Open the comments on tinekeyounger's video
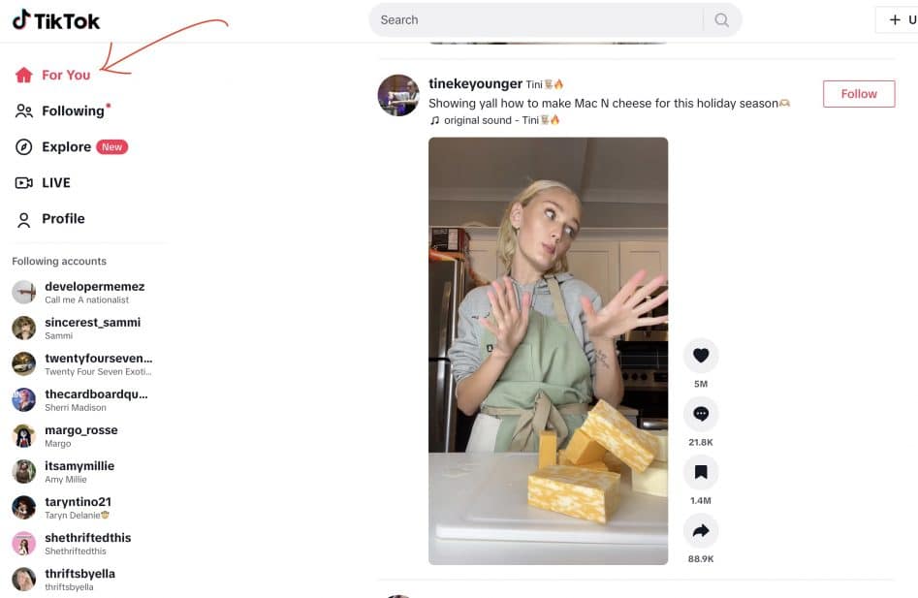This screenshot has width=918, height=598. [x=701, y=415]
